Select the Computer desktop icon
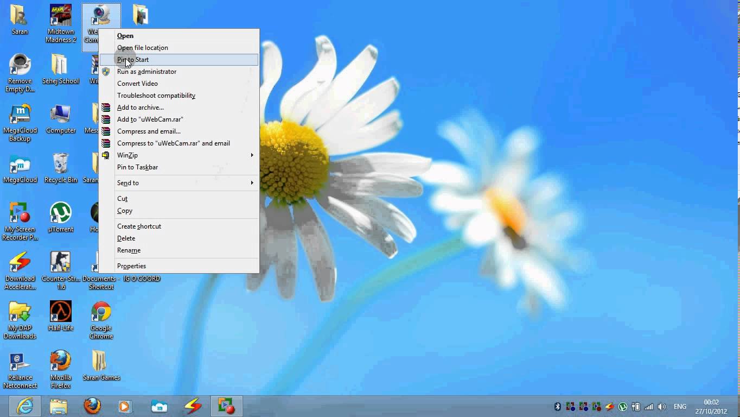Viewport: 740px width, 417px height. (x=61, y=118)
